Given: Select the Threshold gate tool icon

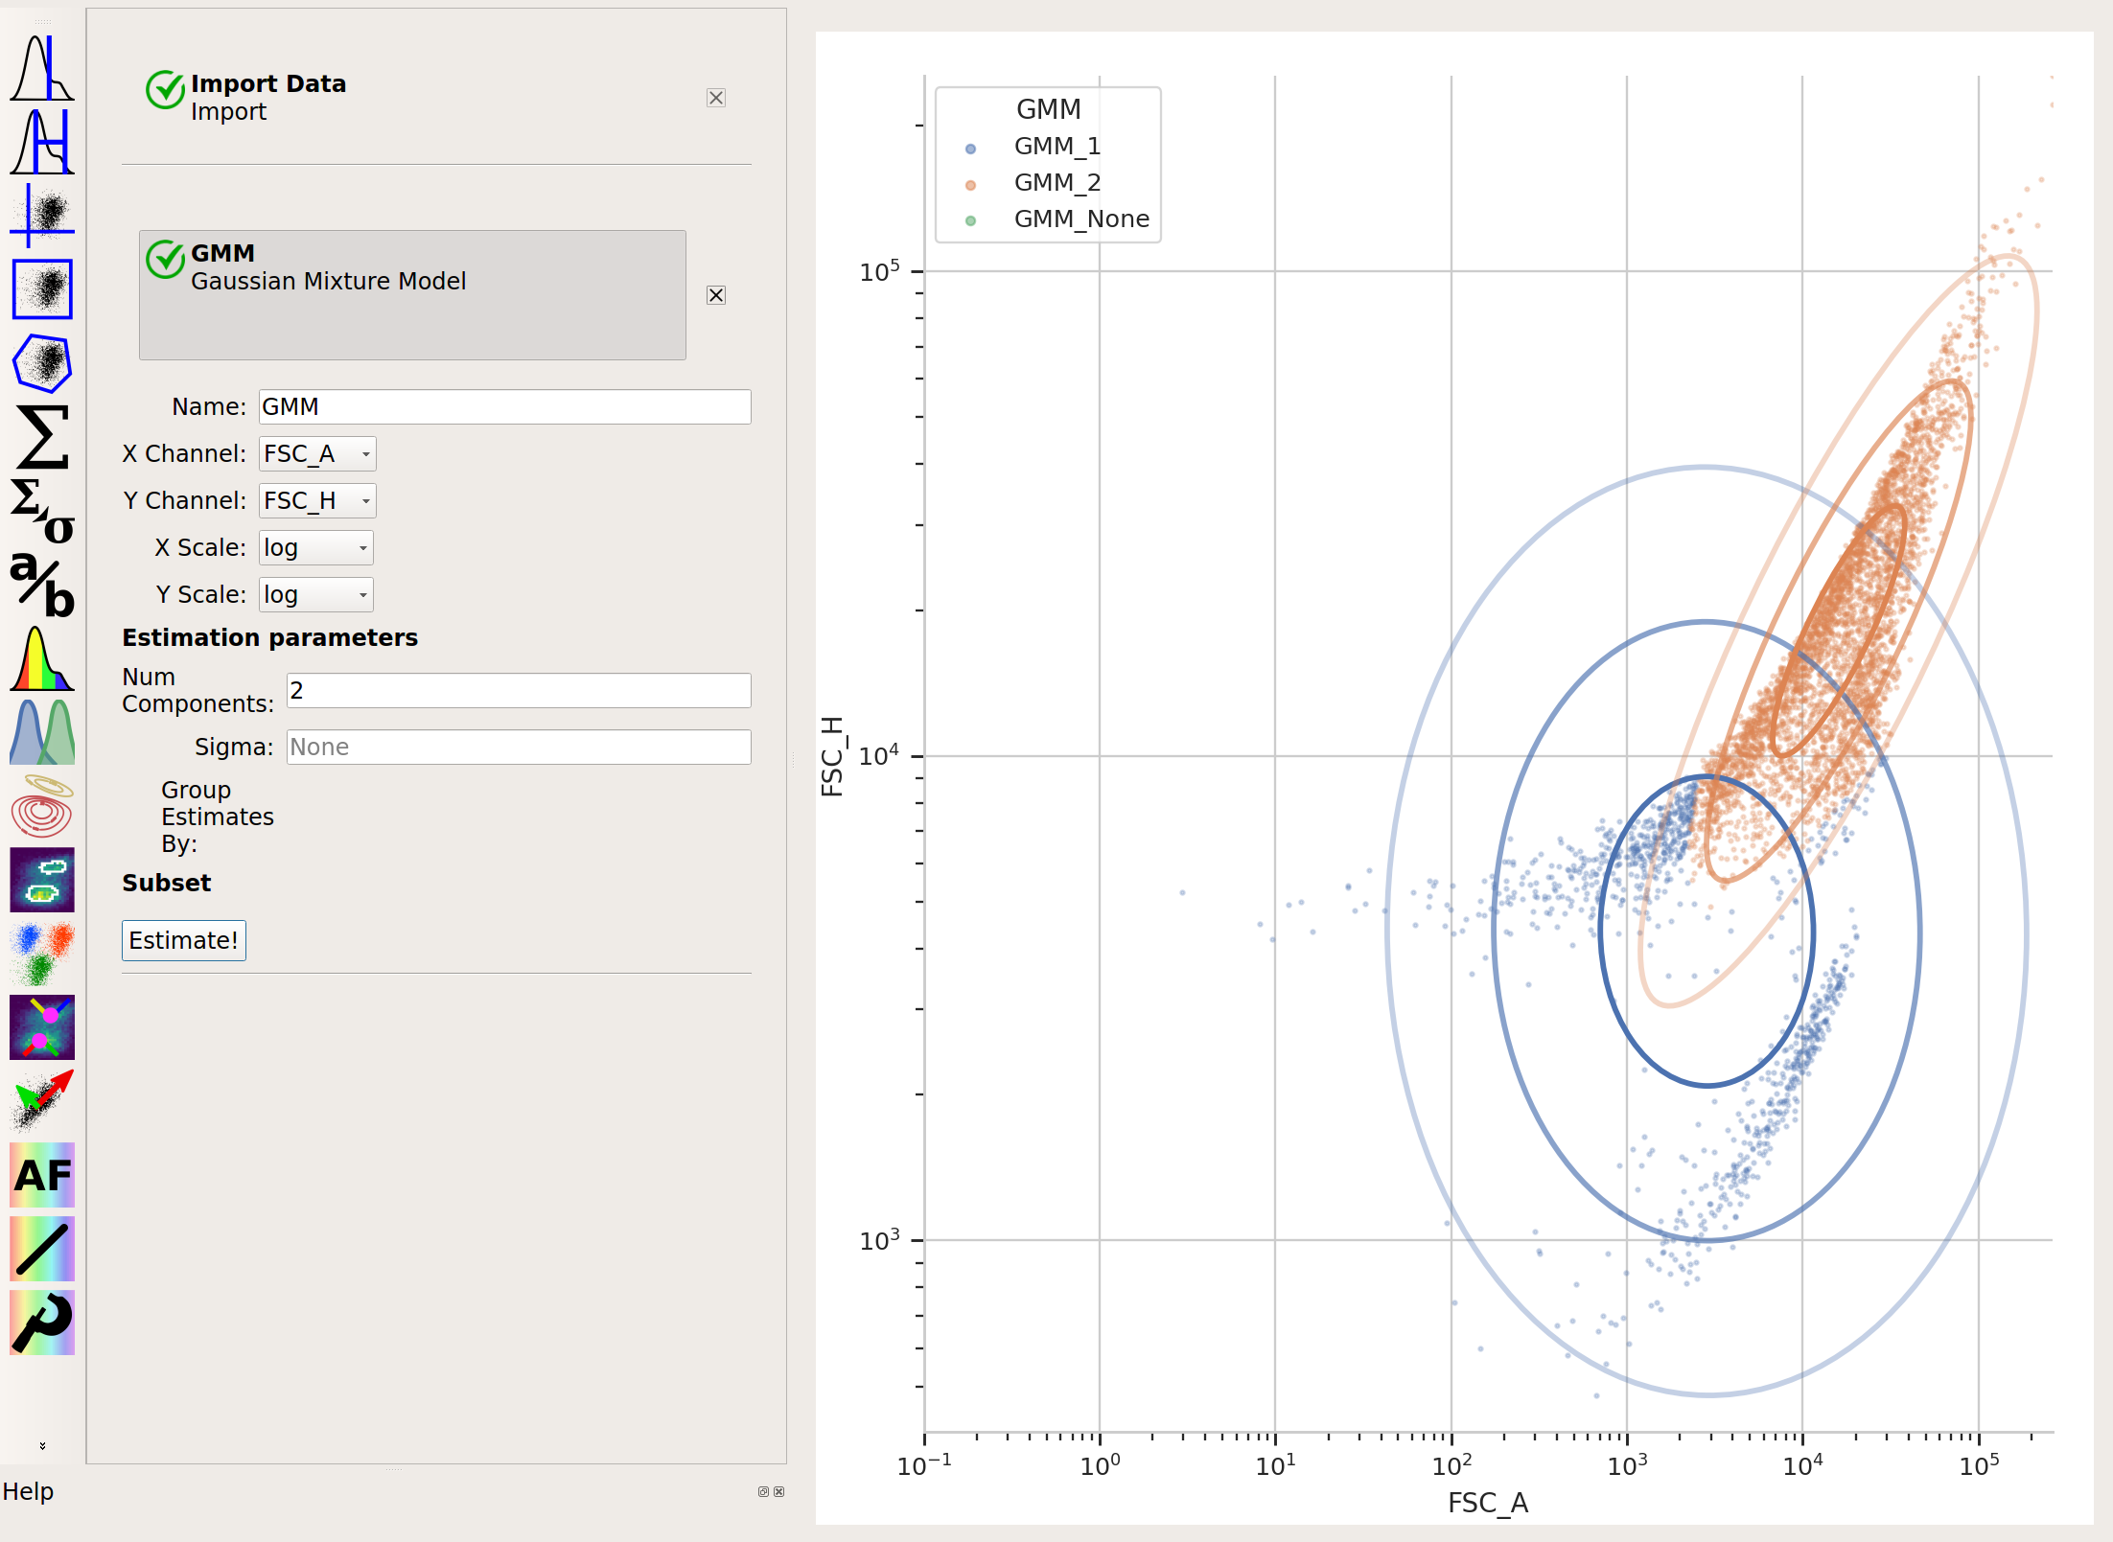Looking at the screenshot, I should tap(42, 68).
